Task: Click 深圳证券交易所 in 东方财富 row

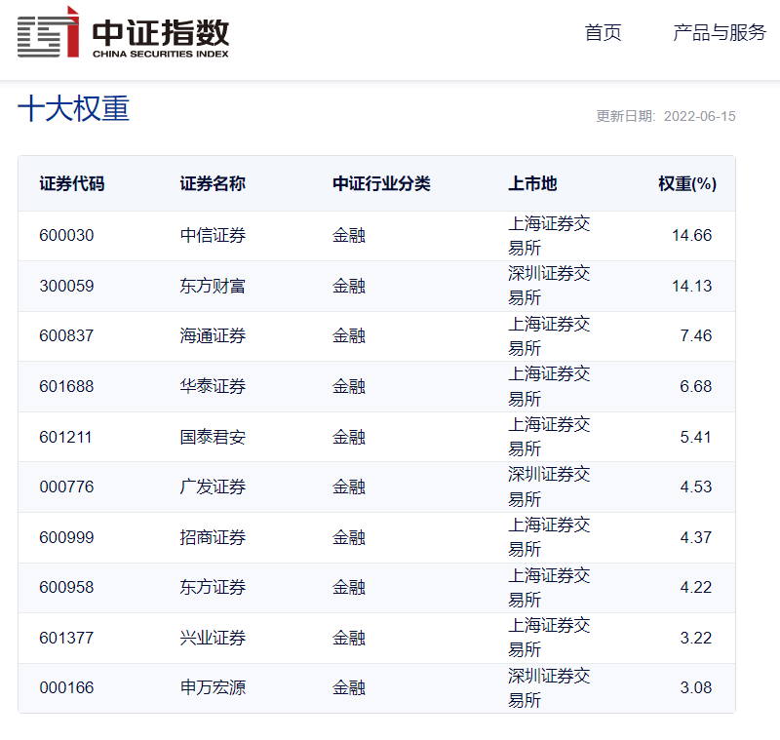Action: click(549, 286)
